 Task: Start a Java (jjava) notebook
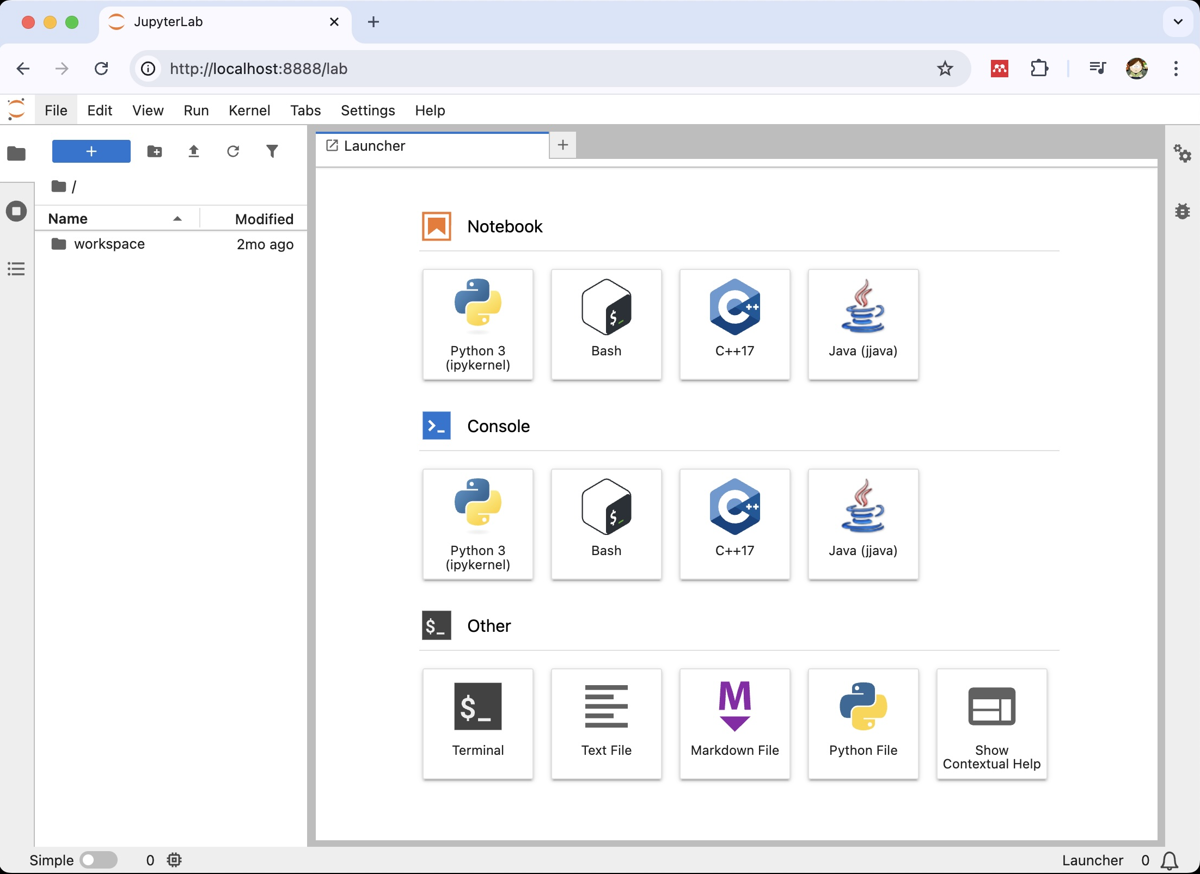pyautogui.click(x=863, y=324)
